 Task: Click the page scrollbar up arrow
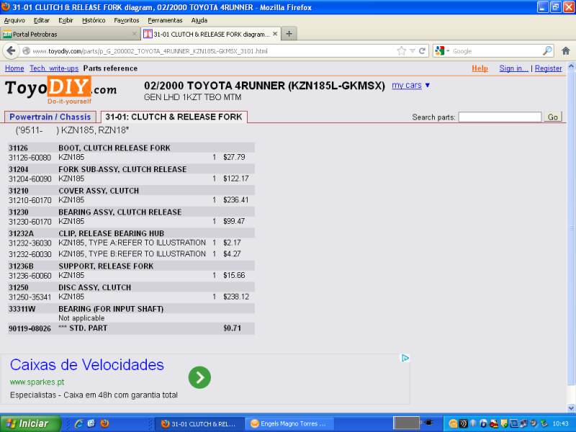point(571,66)
